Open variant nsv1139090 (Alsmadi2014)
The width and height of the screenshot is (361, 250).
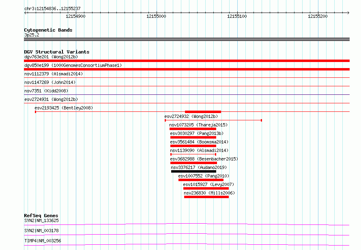(x=199, y=150)
